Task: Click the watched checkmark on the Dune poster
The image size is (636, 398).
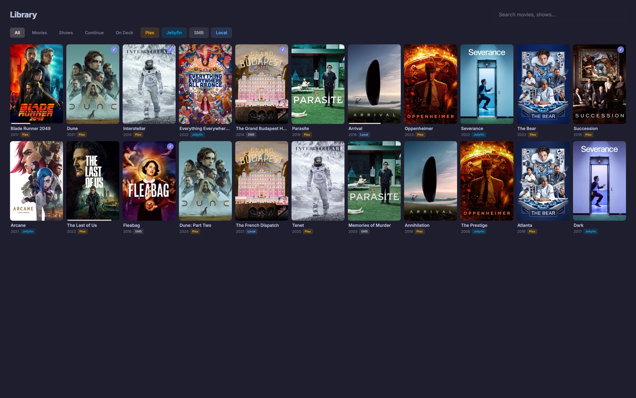Action: tap(114, 49)
